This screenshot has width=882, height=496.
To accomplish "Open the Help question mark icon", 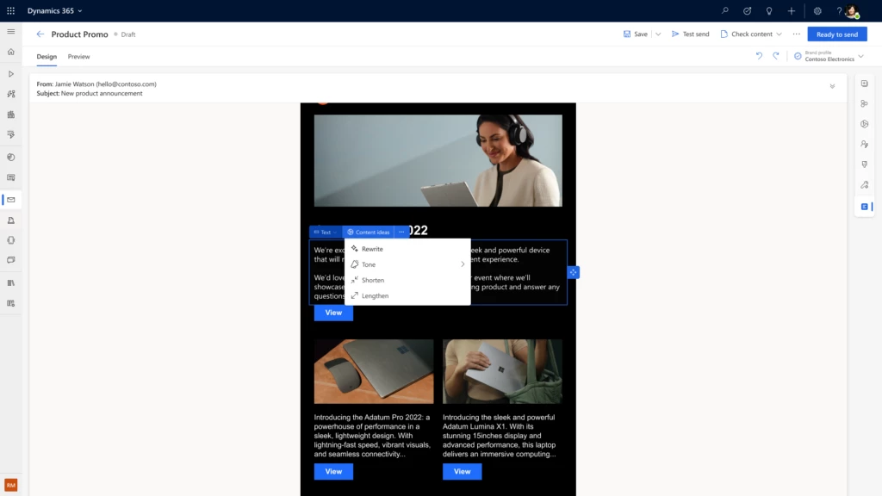I will (838, 10).
